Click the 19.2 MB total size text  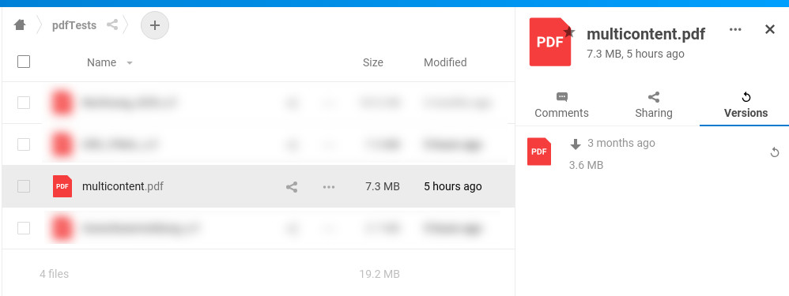click(379, 274)
